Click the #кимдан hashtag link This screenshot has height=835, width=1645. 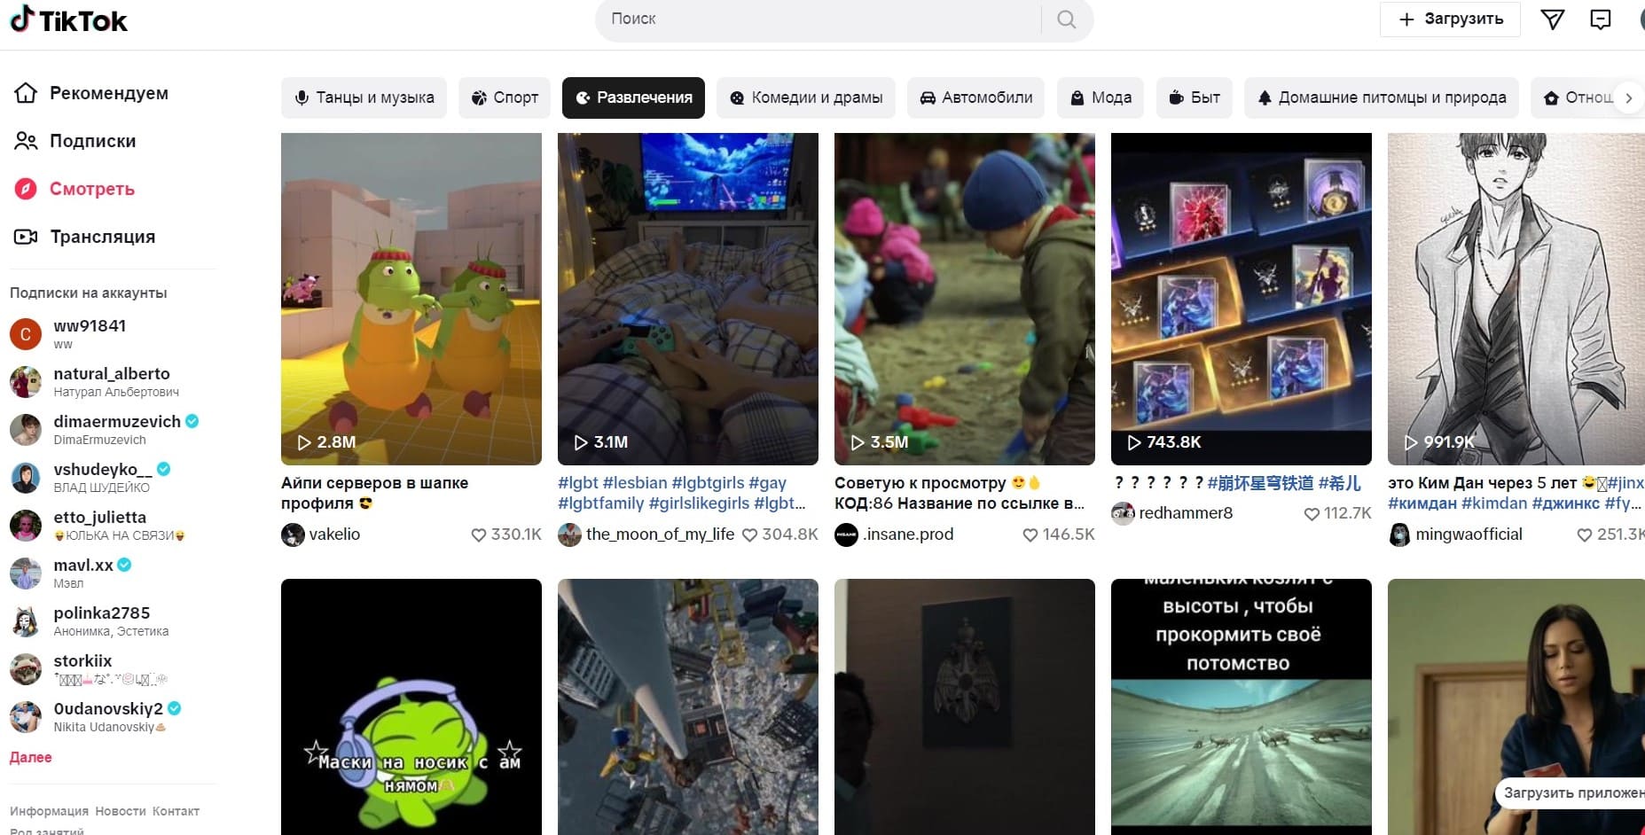pyautogui.click(x=1422, y=503)
